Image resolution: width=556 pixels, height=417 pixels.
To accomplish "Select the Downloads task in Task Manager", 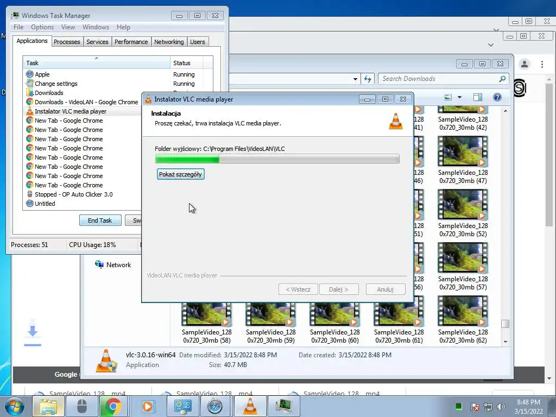I will (83, 93).
